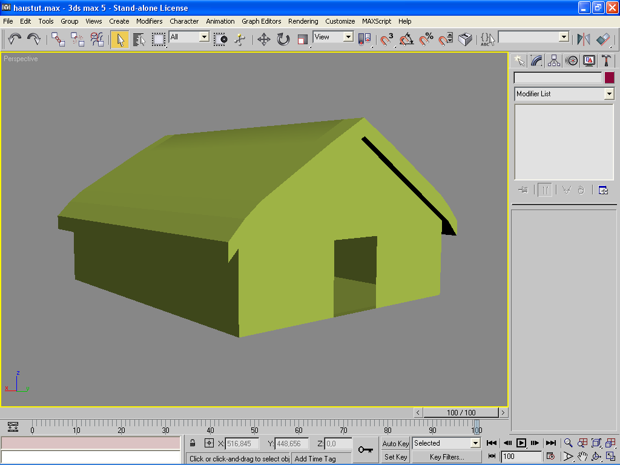Toggle the 3D Snap magnet button
This screenshot has height=465, width=620.
tap(386, 39)
